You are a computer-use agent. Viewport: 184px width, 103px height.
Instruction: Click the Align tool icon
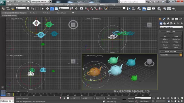(133, 9)
